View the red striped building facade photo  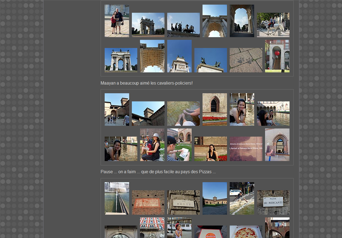click(152, 228)
